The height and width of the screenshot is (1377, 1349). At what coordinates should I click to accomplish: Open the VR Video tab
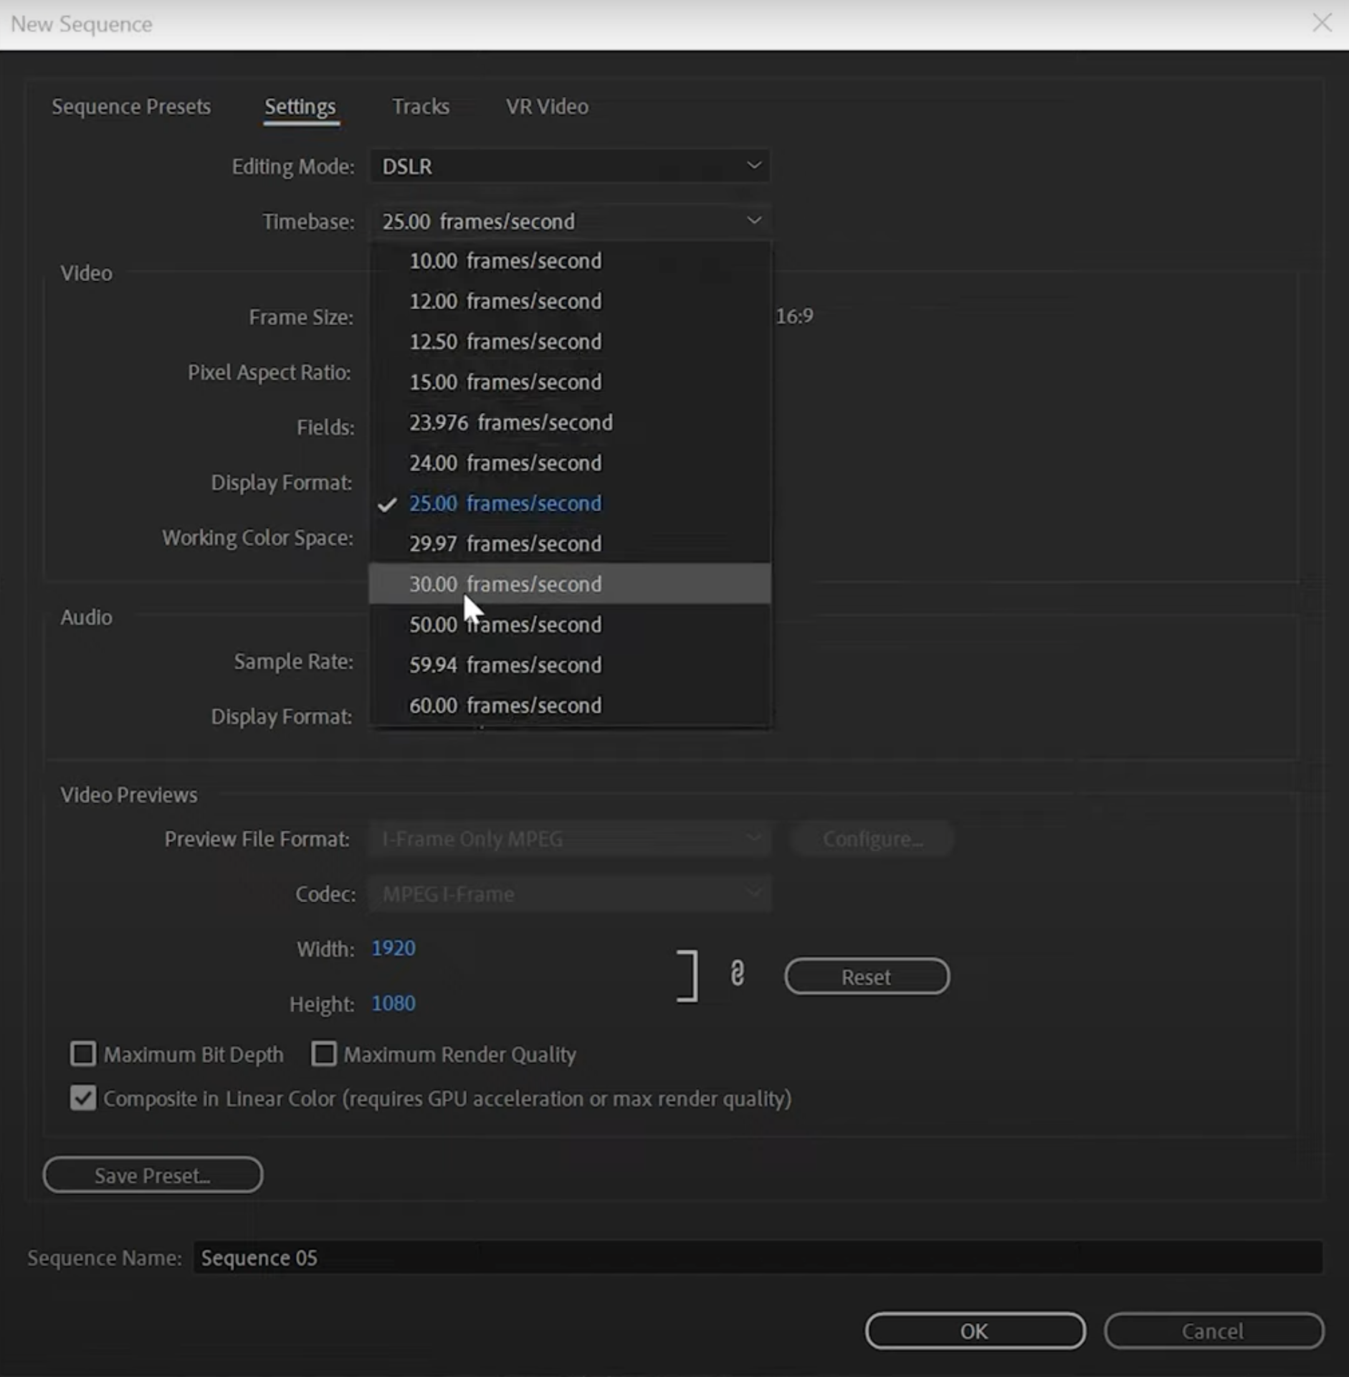point(547,107)
